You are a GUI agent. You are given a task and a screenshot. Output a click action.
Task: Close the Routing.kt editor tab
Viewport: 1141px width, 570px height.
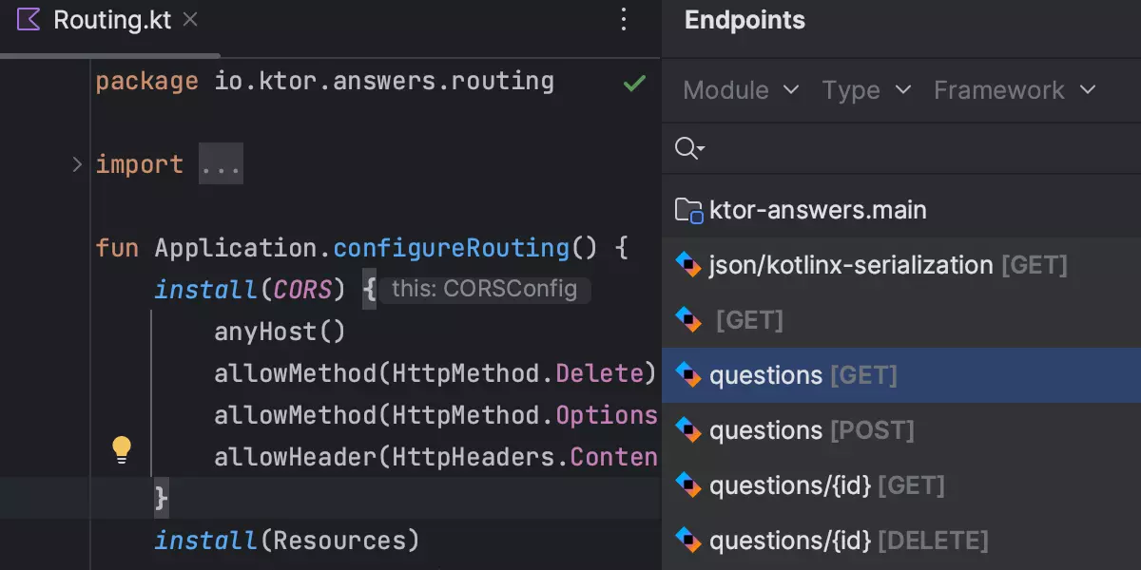pos(190,20)
